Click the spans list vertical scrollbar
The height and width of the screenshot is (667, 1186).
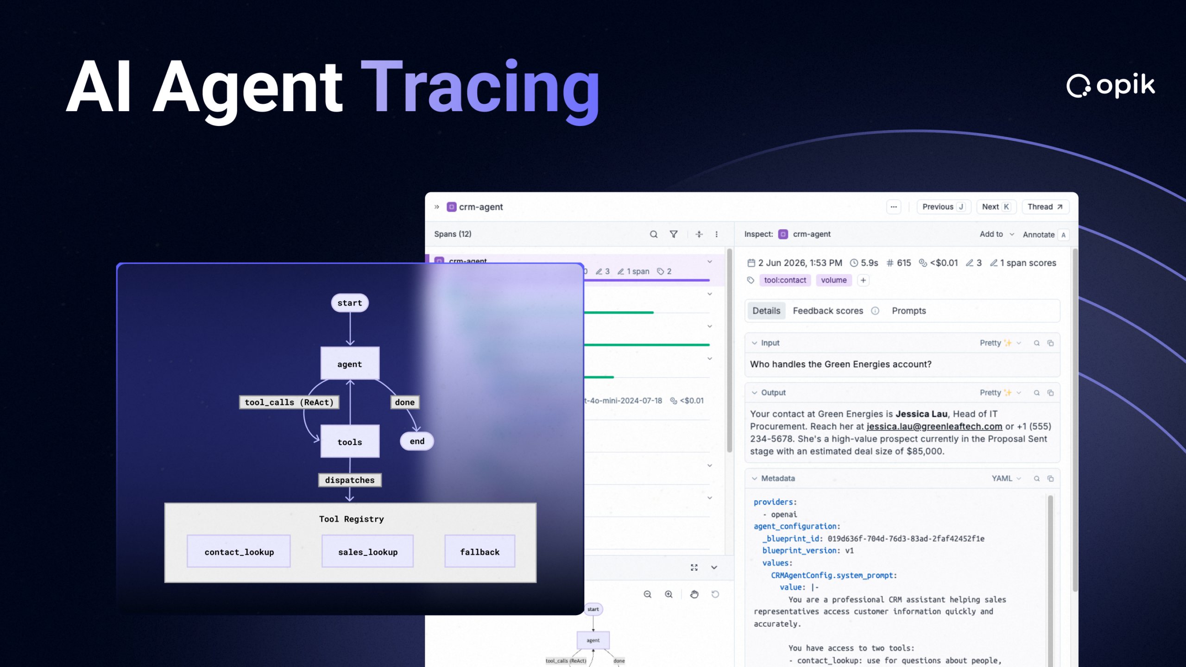click(729, 351)
